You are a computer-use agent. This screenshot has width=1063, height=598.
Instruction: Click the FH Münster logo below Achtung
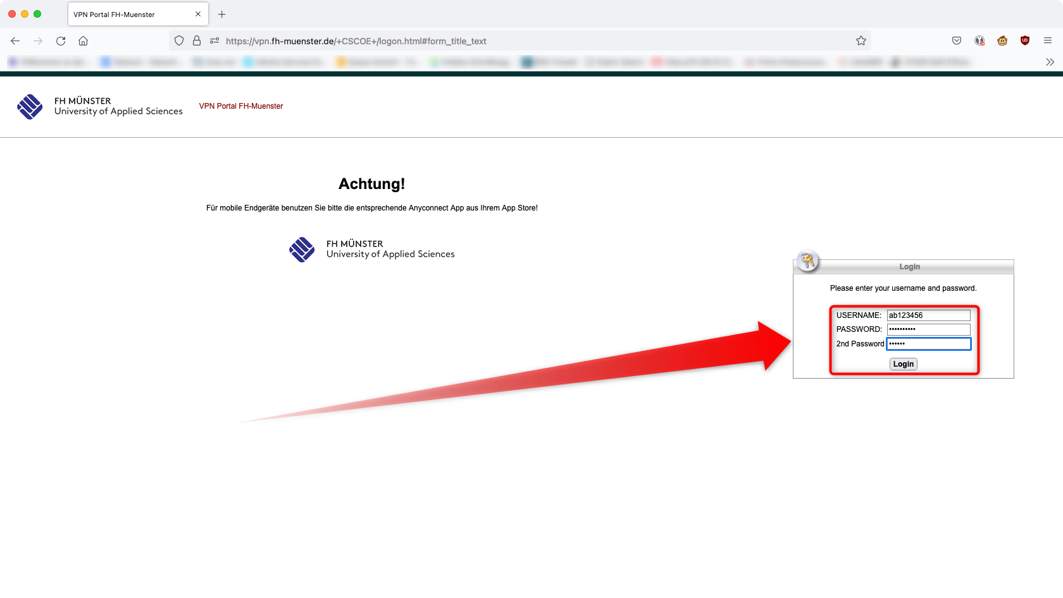(x=372, y=249)
